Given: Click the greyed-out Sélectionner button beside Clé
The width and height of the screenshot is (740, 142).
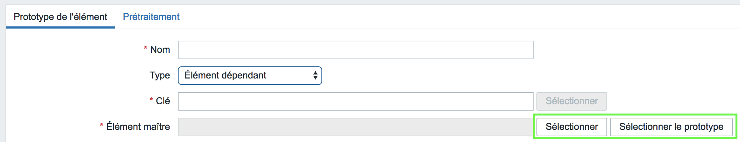Looking at the screenshot, I should pyautogui.click(x=571, y=101).
